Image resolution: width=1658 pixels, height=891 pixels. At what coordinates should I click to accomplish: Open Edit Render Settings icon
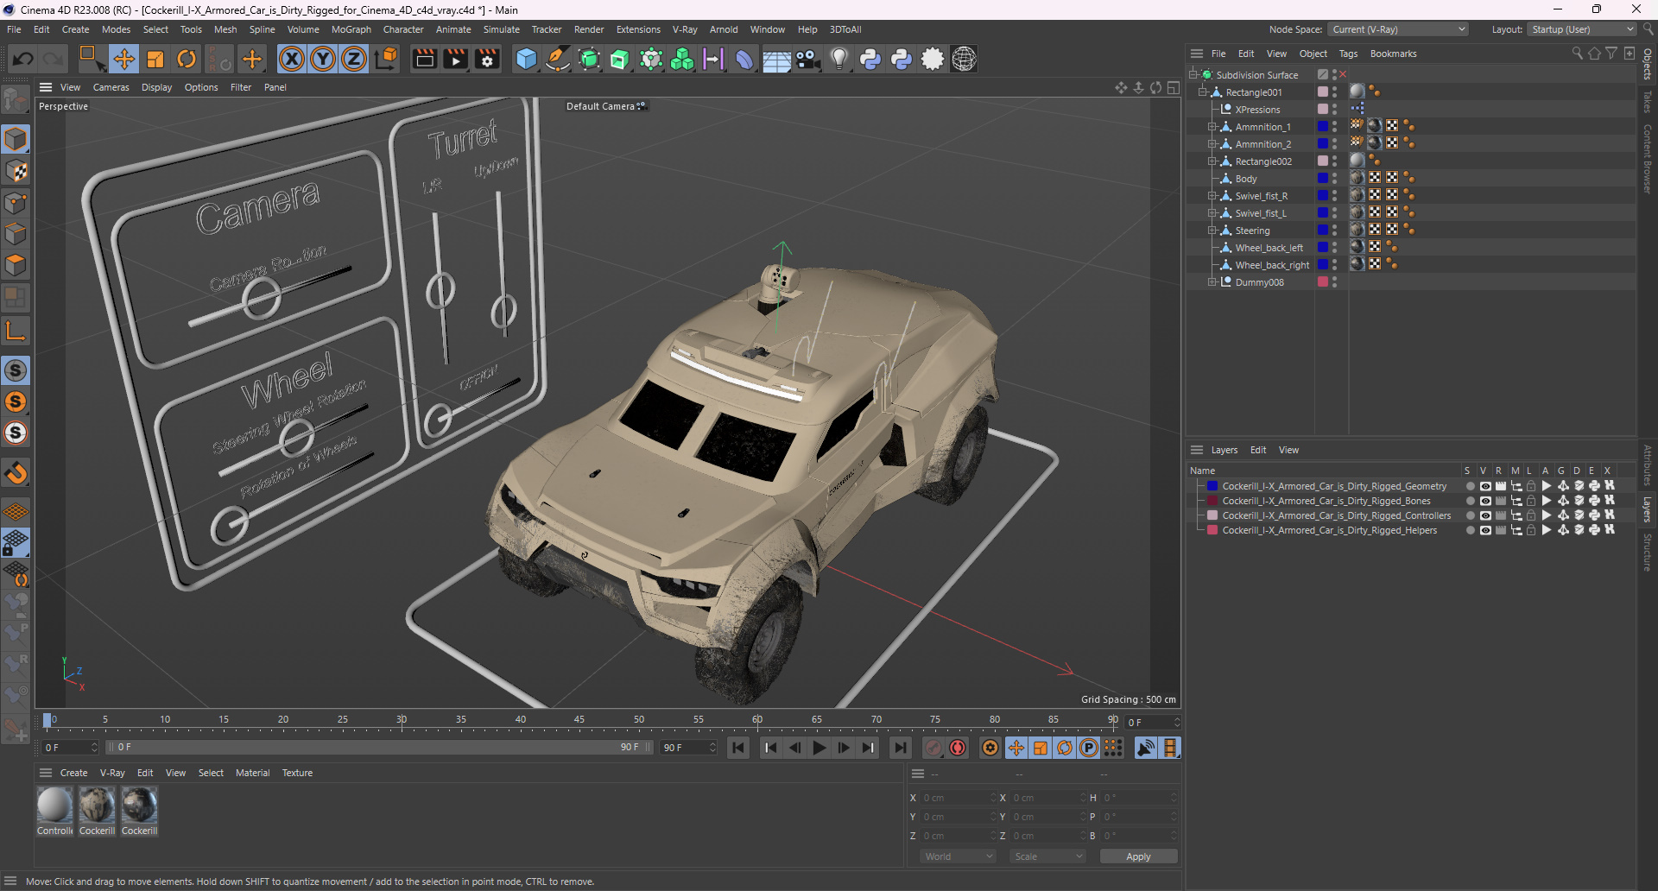[x=488, y=59]
